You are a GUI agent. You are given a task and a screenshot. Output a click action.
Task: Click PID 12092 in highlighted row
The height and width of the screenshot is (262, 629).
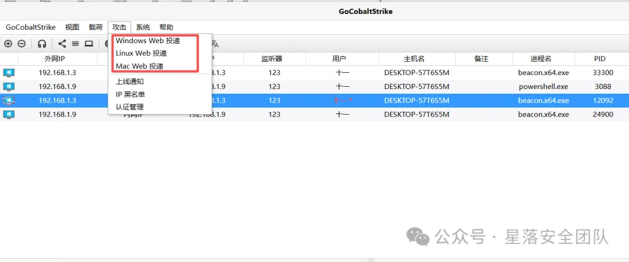click(x=603, y=101)
